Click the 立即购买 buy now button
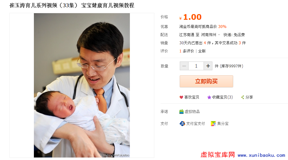288x160 pixels. [x=206, y=81]
